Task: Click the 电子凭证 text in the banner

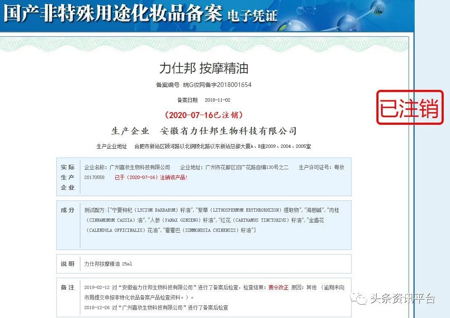Action: click(252, 16)
